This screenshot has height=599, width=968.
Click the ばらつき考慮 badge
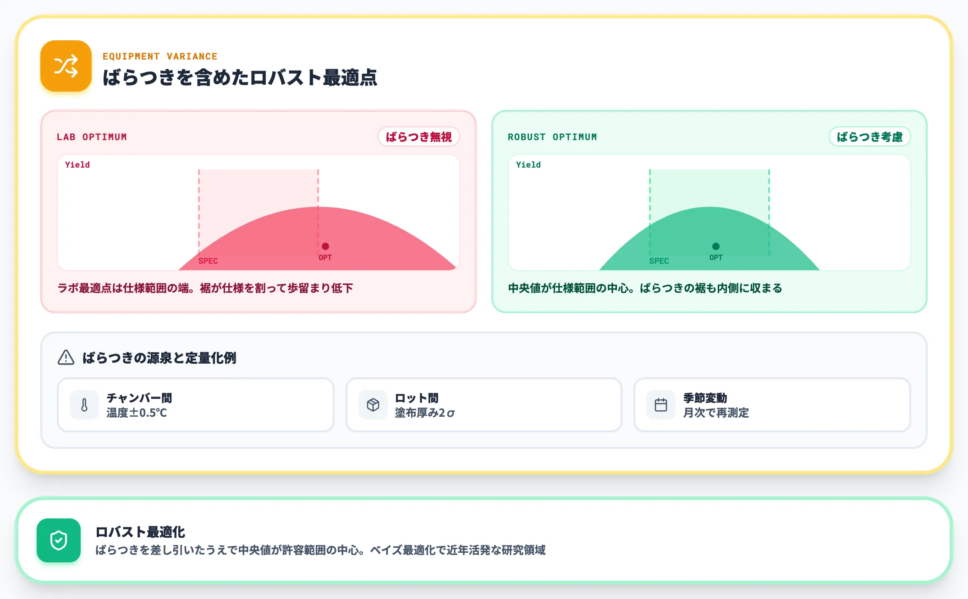click(870, 137)
